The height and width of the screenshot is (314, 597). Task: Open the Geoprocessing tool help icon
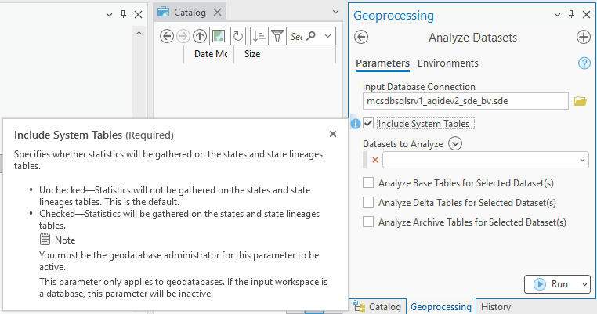click(583, 63)
